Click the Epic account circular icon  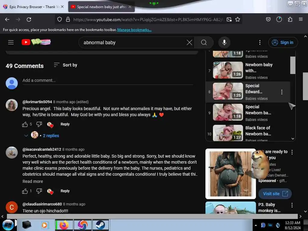point(279,19)
